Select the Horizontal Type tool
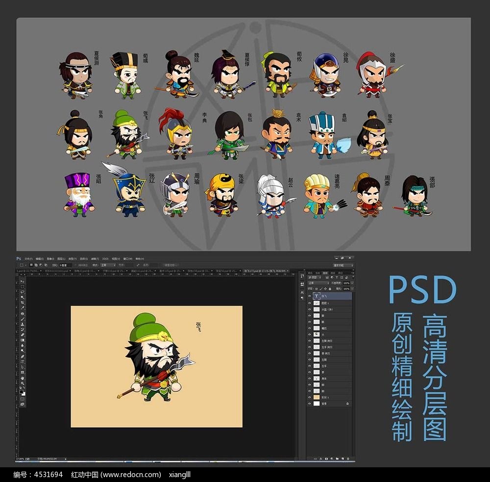Screen dimensions: 490x482 tap(23, 361)
